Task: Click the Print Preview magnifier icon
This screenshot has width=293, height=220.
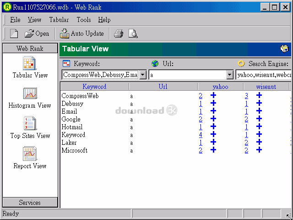Action: tap(133, 33)
